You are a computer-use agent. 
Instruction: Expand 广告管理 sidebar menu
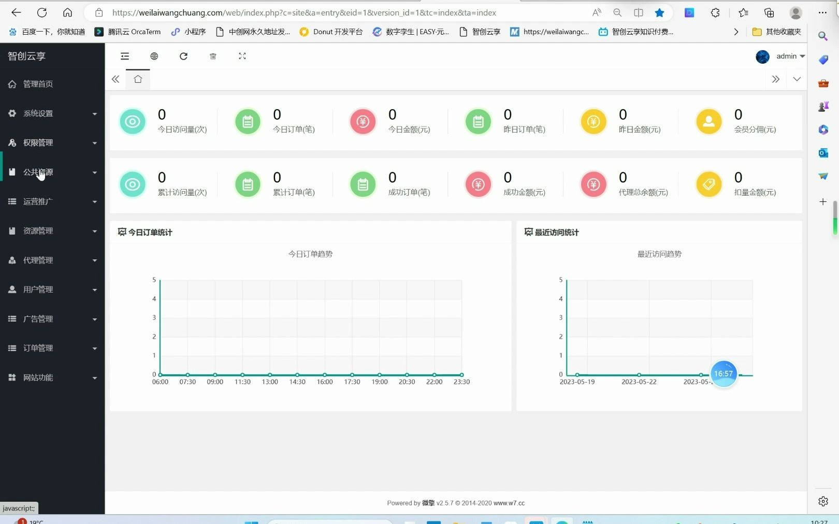52,319
